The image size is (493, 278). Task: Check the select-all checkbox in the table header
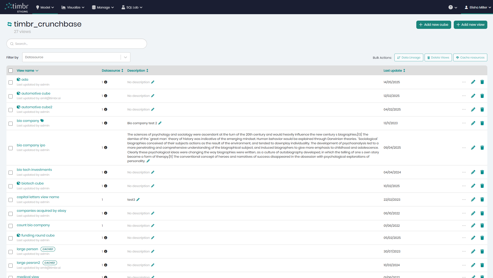click(11, 70)
